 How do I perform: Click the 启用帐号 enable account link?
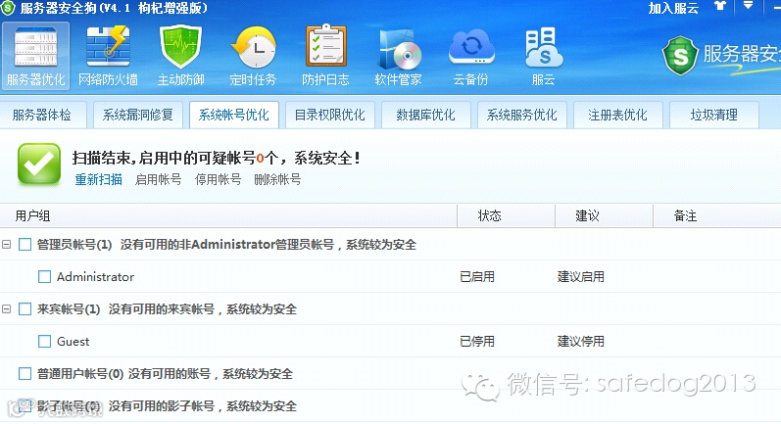click(159, 179)
